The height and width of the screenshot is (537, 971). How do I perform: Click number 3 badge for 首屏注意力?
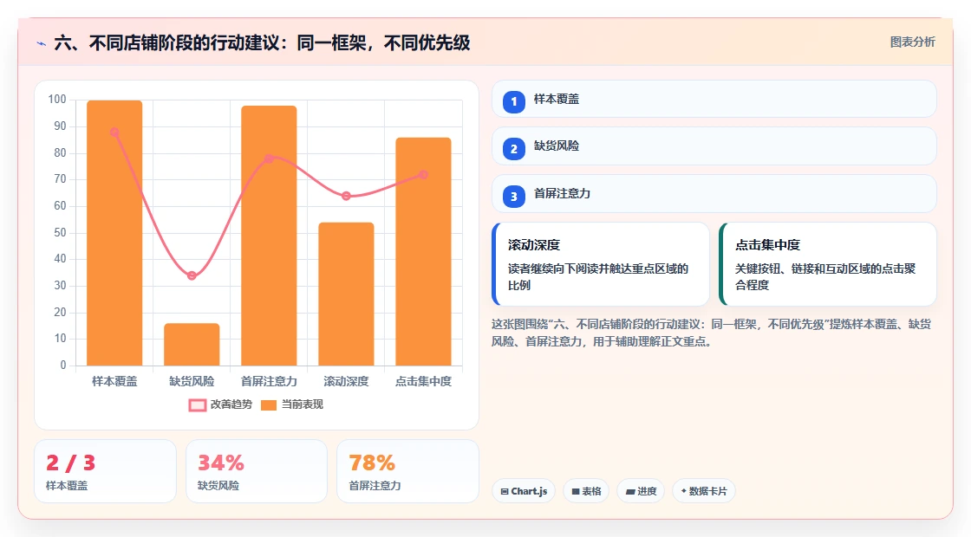pyautogui.click(x=513, y=196)
